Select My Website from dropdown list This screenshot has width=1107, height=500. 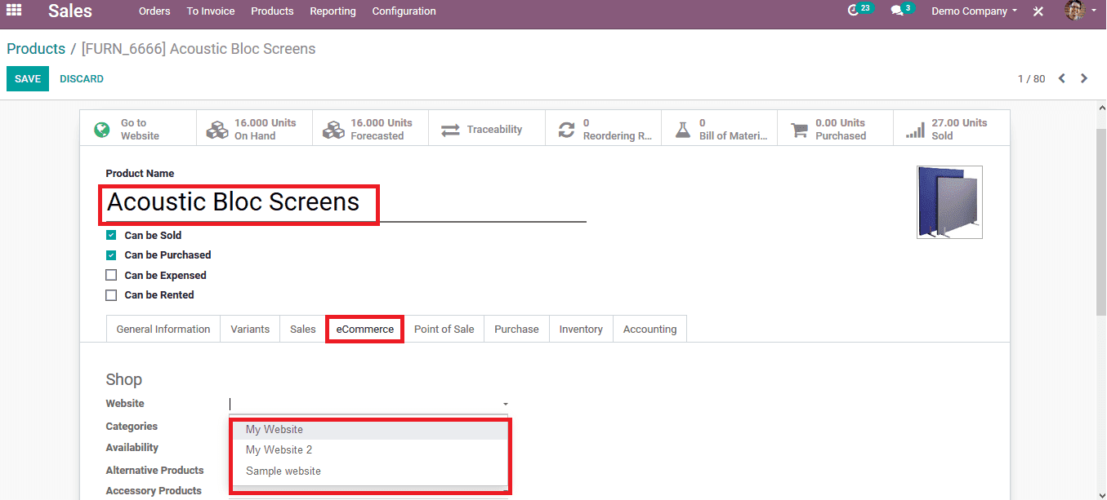tap(369, 429)
